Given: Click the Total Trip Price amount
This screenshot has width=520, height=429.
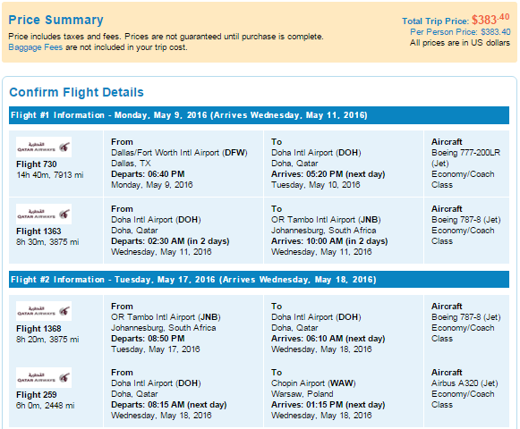Looking at the screenshot, I should [x=490, y=20].
